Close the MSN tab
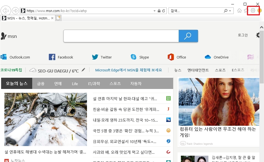The image size is (264, 162). point(52,18)
